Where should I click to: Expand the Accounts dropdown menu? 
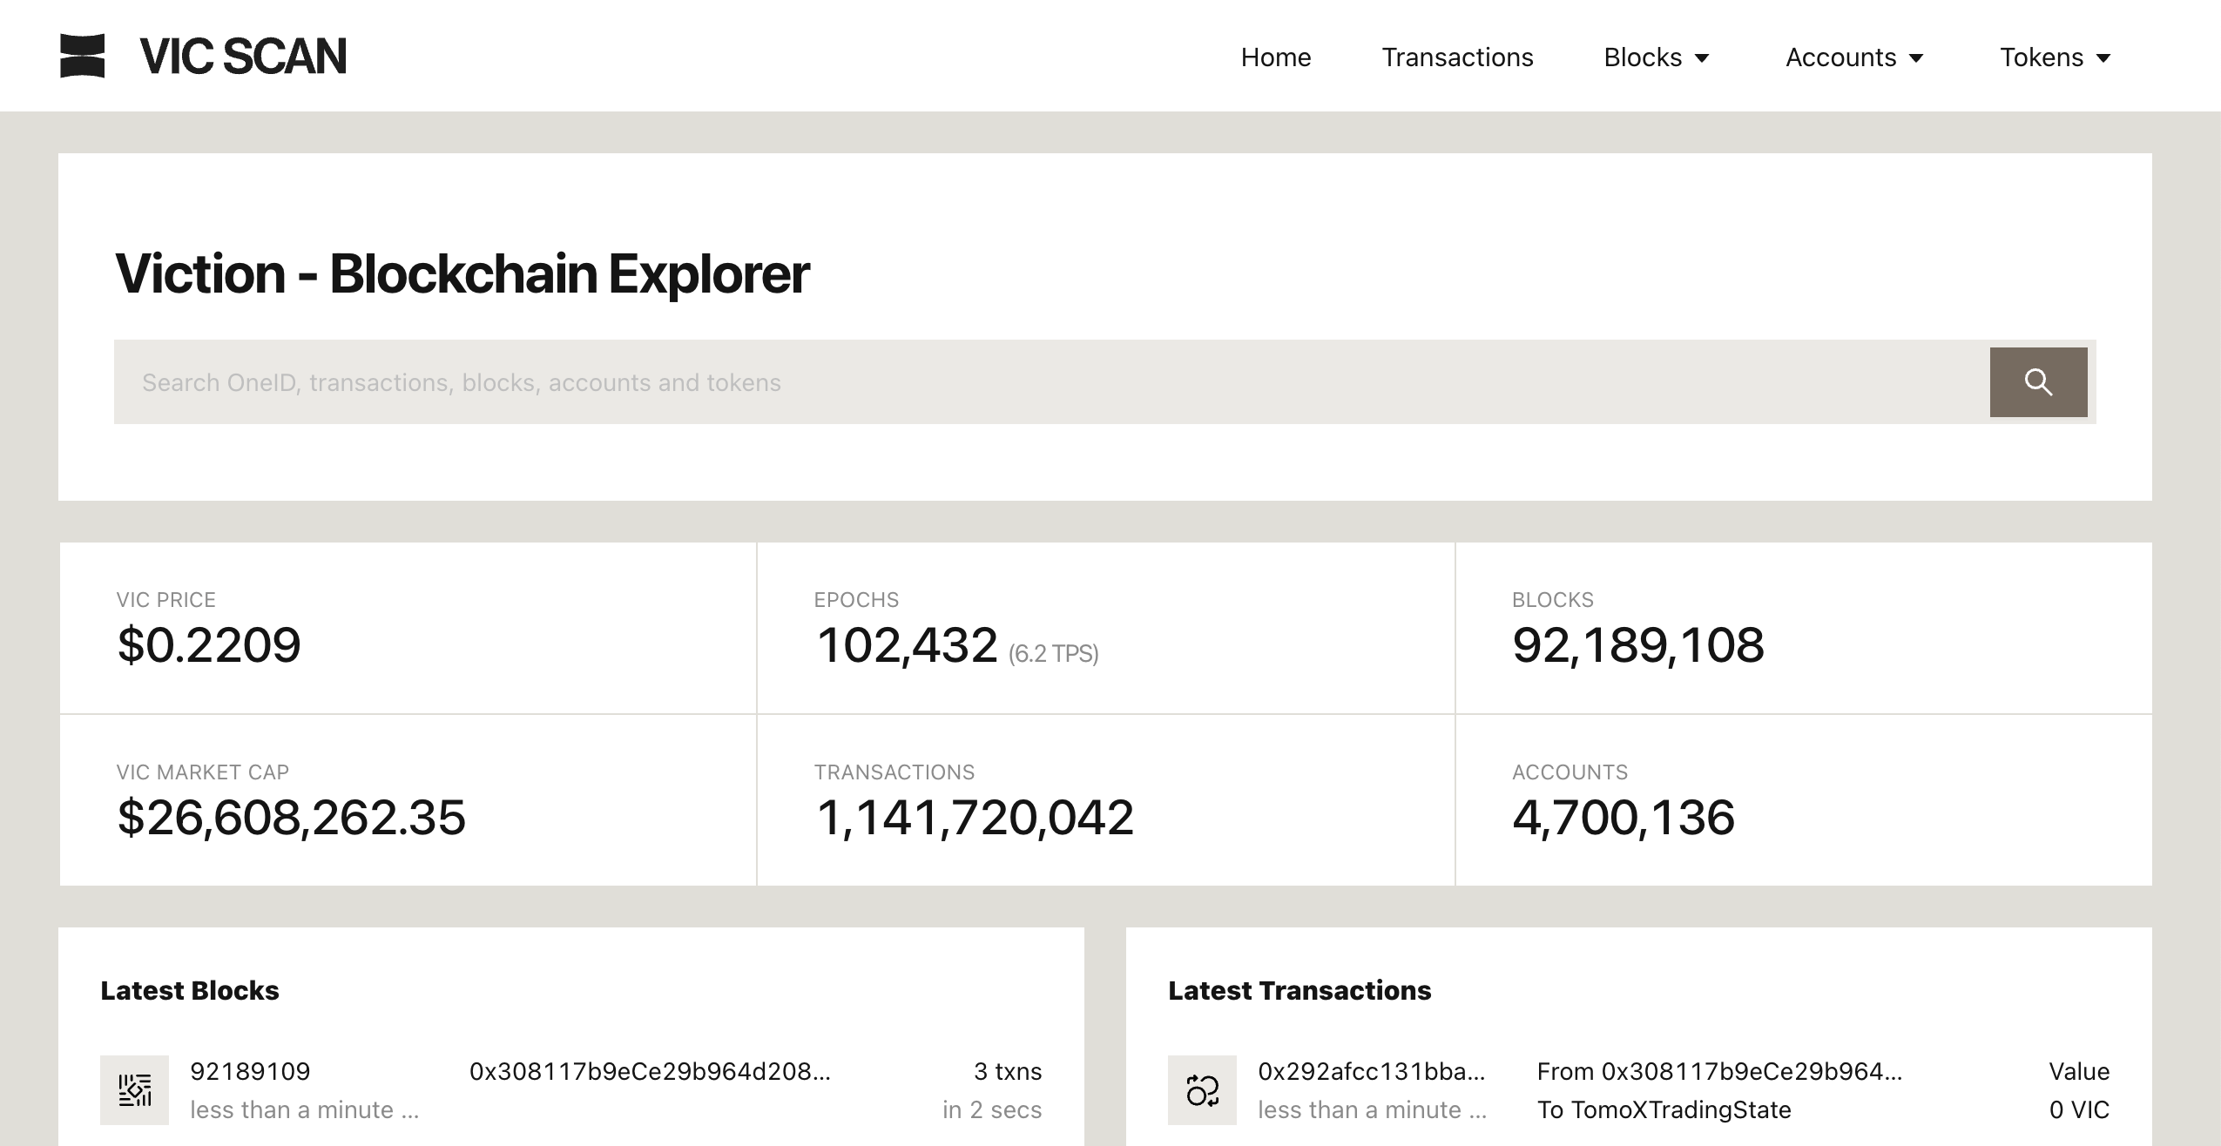1853,57
